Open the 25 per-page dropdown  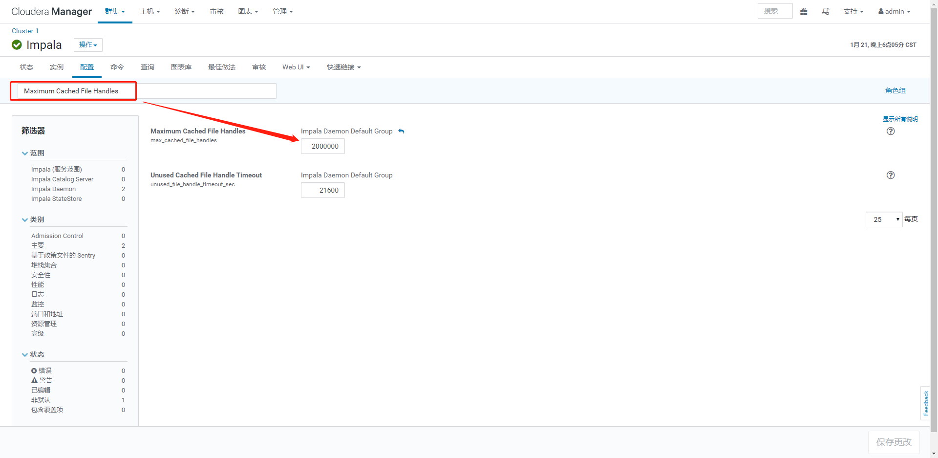tap(883, 219)
